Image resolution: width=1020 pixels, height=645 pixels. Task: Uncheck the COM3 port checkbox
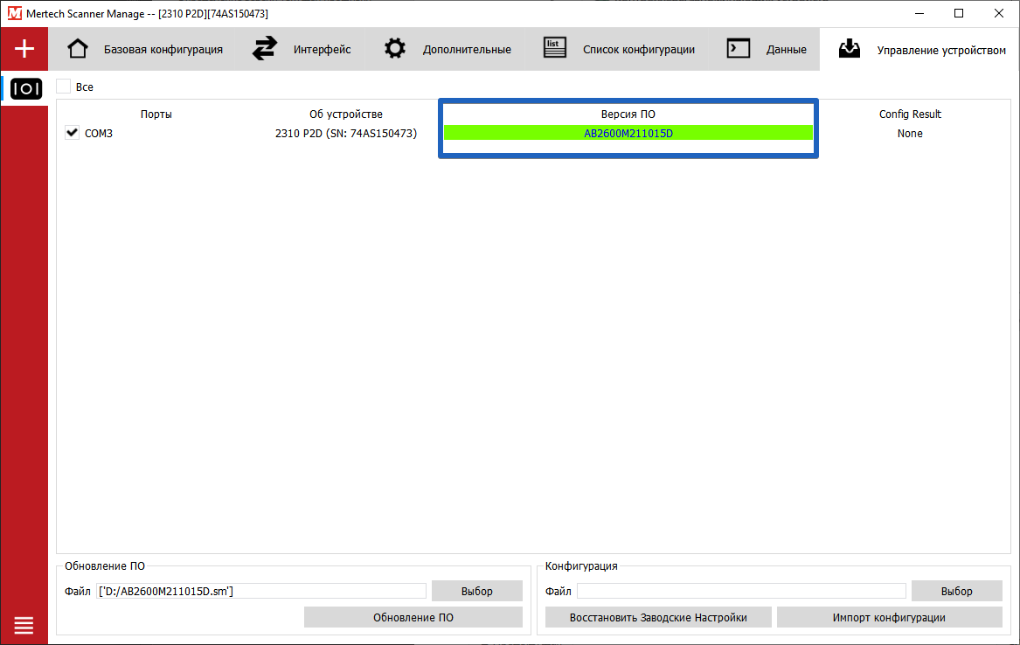pyautogui.click(x=73, y=133)
